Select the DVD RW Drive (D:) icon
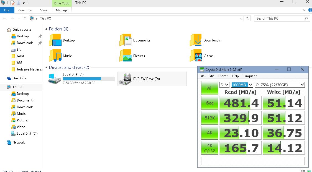This screenshot has width=312, height=172. click(x=125, y=79)
